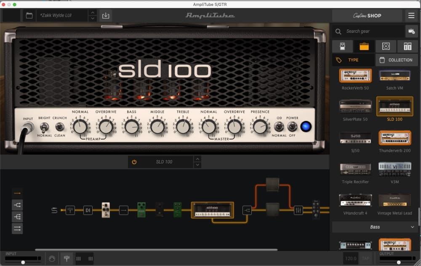Select the splitter block after the amp
The width and height of the screenshot is (421, 266).
click(247, 210)
